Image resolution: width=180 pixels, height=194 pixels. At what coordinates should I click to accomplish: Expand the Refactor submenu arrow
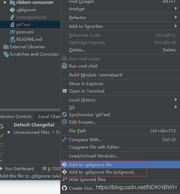(176, 17)
